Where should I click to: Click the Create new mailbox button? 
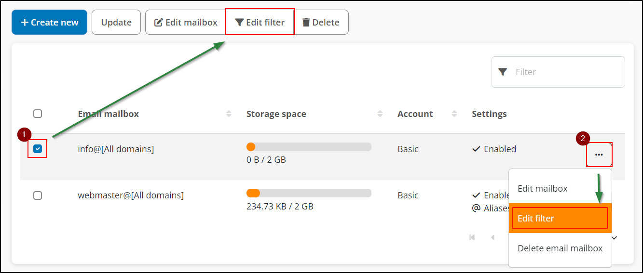(49, 22)
